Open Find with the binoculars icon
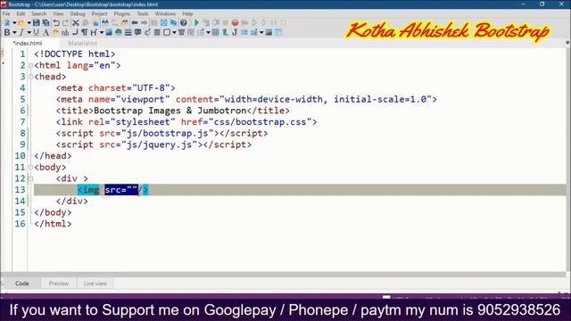The image size is (571, 321). coord(105,22)
